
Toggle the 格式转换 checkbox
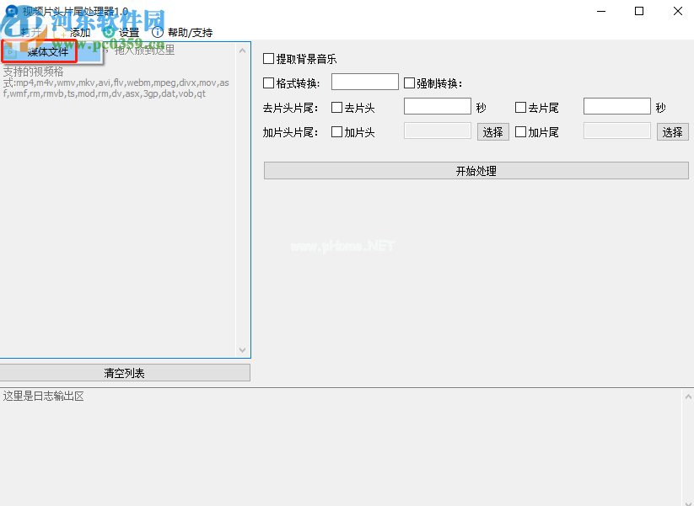[x=269, y=83]
